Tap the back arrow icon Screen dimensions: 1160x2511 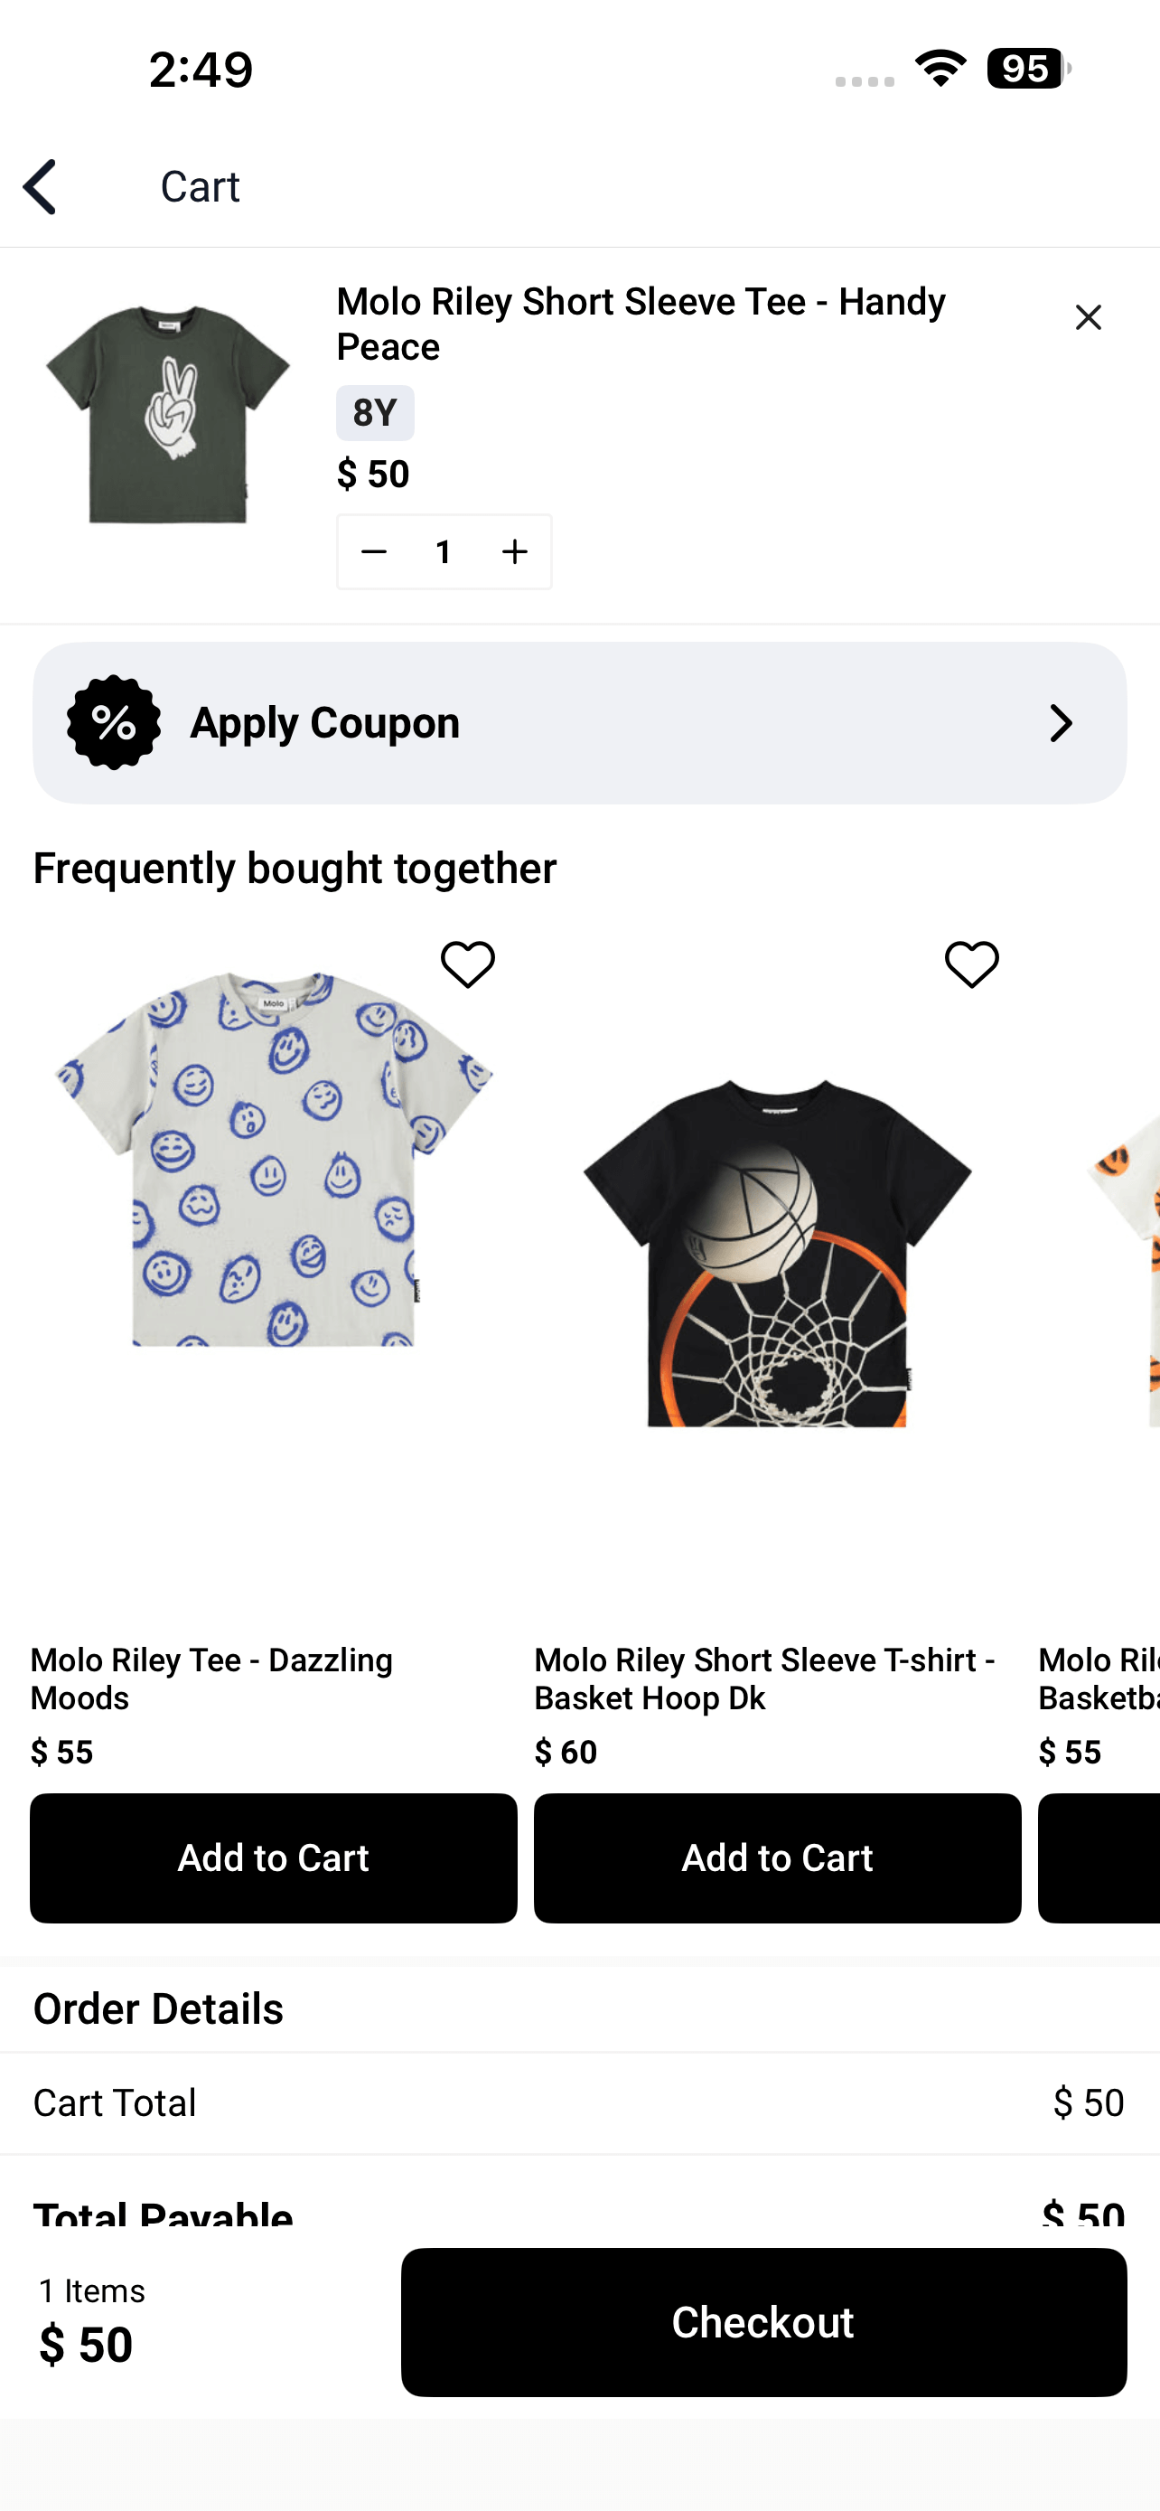pyautogui.click(x=41, y=186)
